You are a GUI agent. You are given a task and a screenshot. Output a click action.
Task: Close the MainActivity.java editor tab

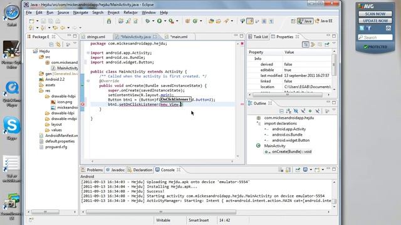coord(155,37)
